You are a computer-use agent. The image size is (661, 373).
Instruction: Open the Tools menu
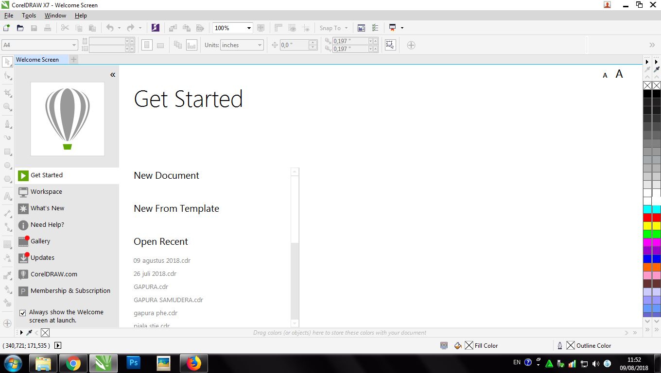click(x=29, y=16)
